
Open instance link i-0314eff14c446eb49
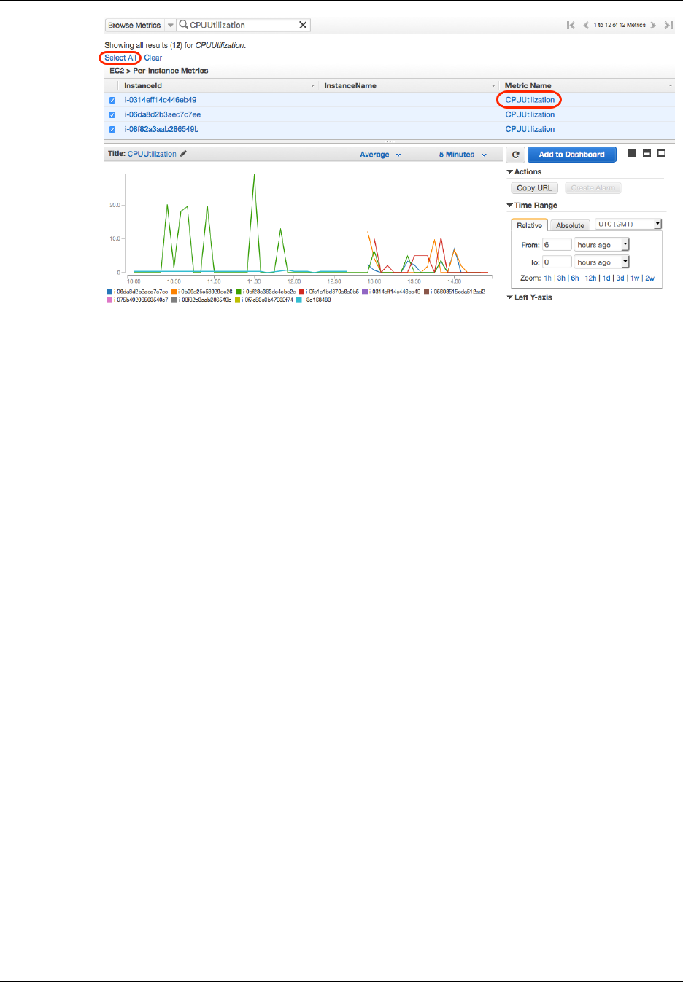pyautogui.click(x=160, y=100)
